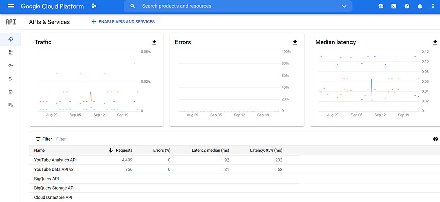Click the 92 median latency value
440x202 pixels.
(227, 160)
